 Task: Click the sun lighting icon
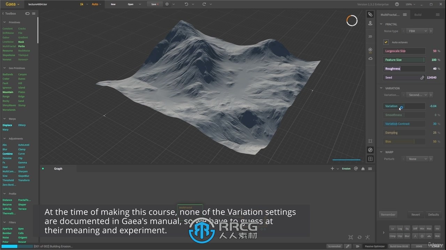tap(370, 50)
